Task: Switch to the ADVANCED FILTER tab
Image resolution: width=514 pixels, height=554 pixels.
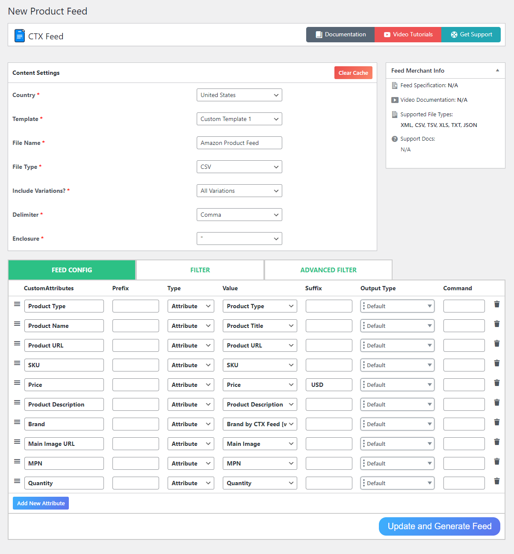Action: 328,270
